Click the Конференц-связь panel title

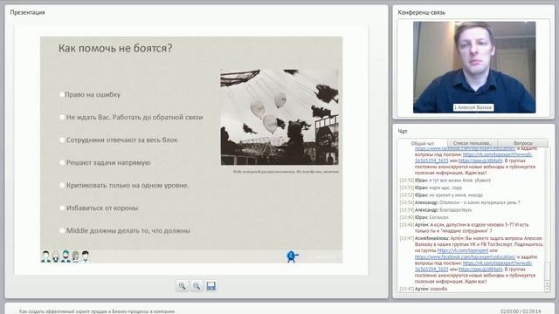421,12
